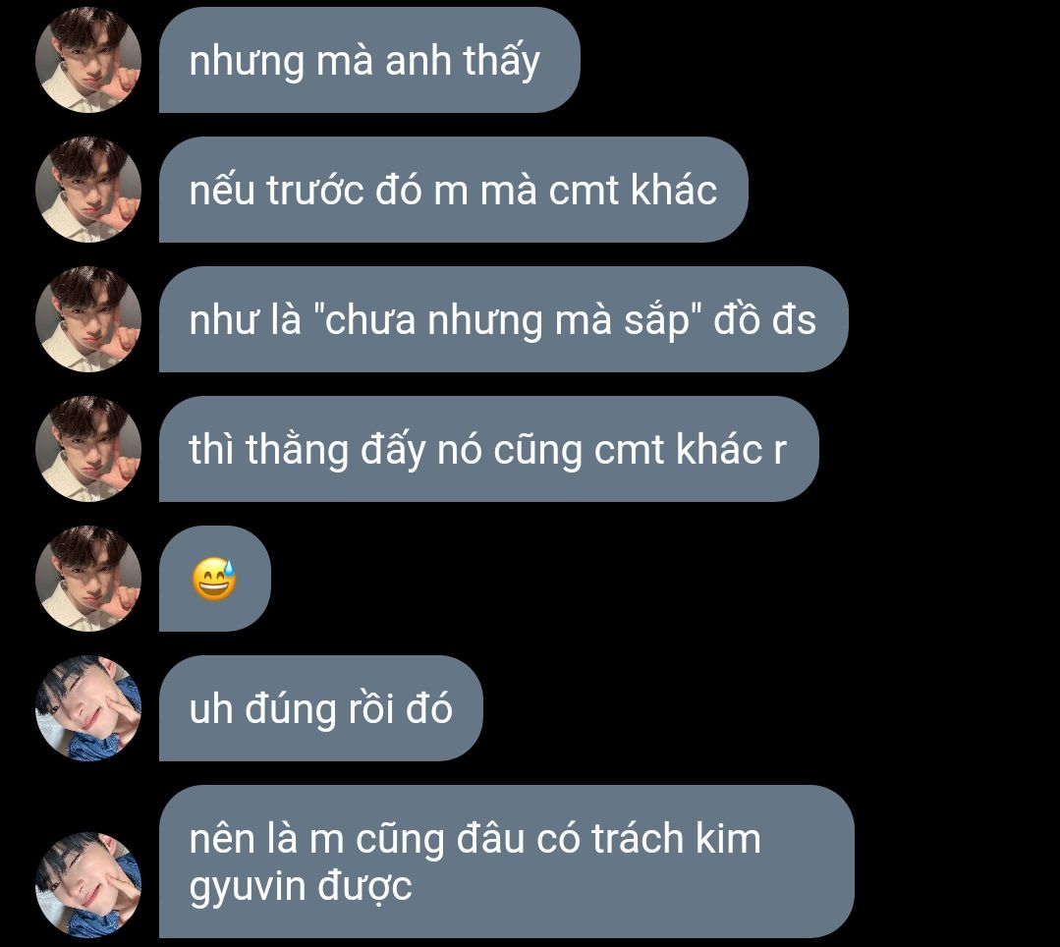Select message "thì thằng đấy nó cũng cmt khác r"

pos(489,450)
